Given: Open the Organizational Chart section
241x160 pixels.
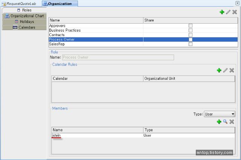Looking at the screenshot, I should click(24, 16).
